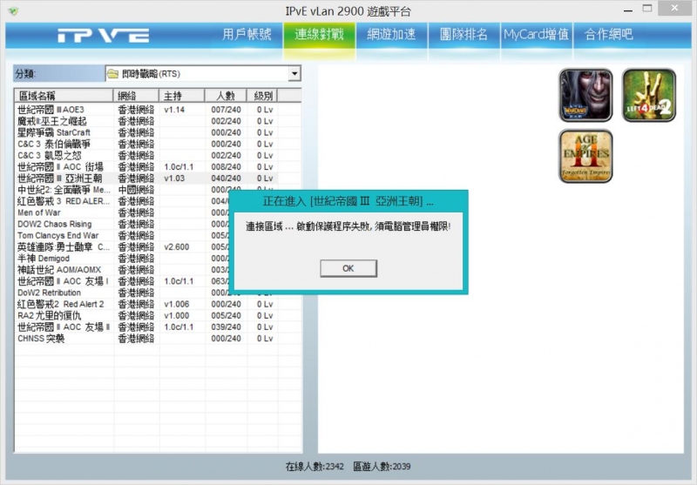Screen dimensions: 697x485
Task: Click the 007/240 player count cell
Action: tap(226, 110)
